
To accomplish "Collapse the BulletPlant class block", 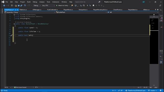I will [14, 24].
